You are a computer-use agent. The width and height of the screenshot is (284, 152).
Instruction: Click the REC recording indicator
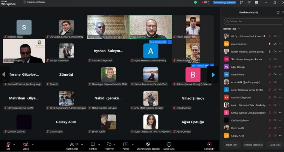[x=205, y=2]
